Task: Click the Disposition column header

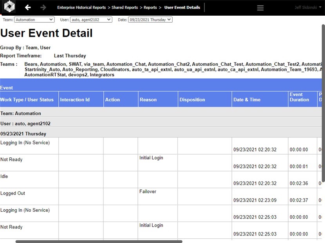Action: (x=192, y=99)
